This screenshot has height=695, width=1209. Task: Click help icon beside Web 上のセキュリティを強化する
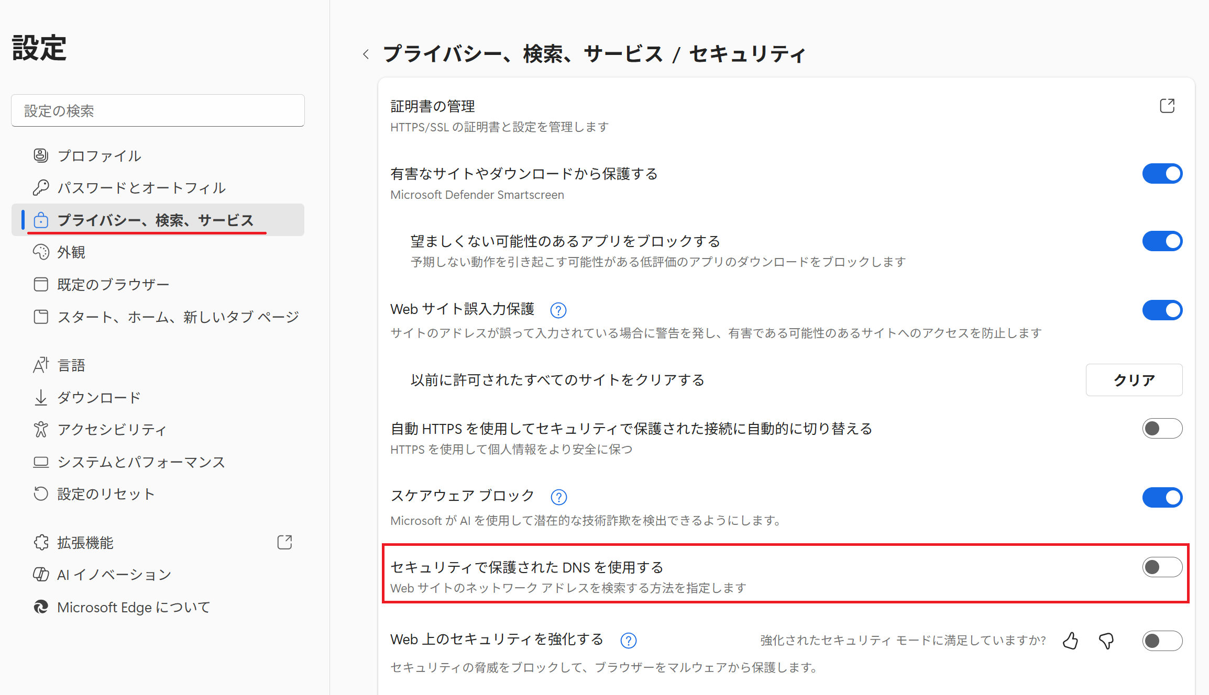pos(628,640)
